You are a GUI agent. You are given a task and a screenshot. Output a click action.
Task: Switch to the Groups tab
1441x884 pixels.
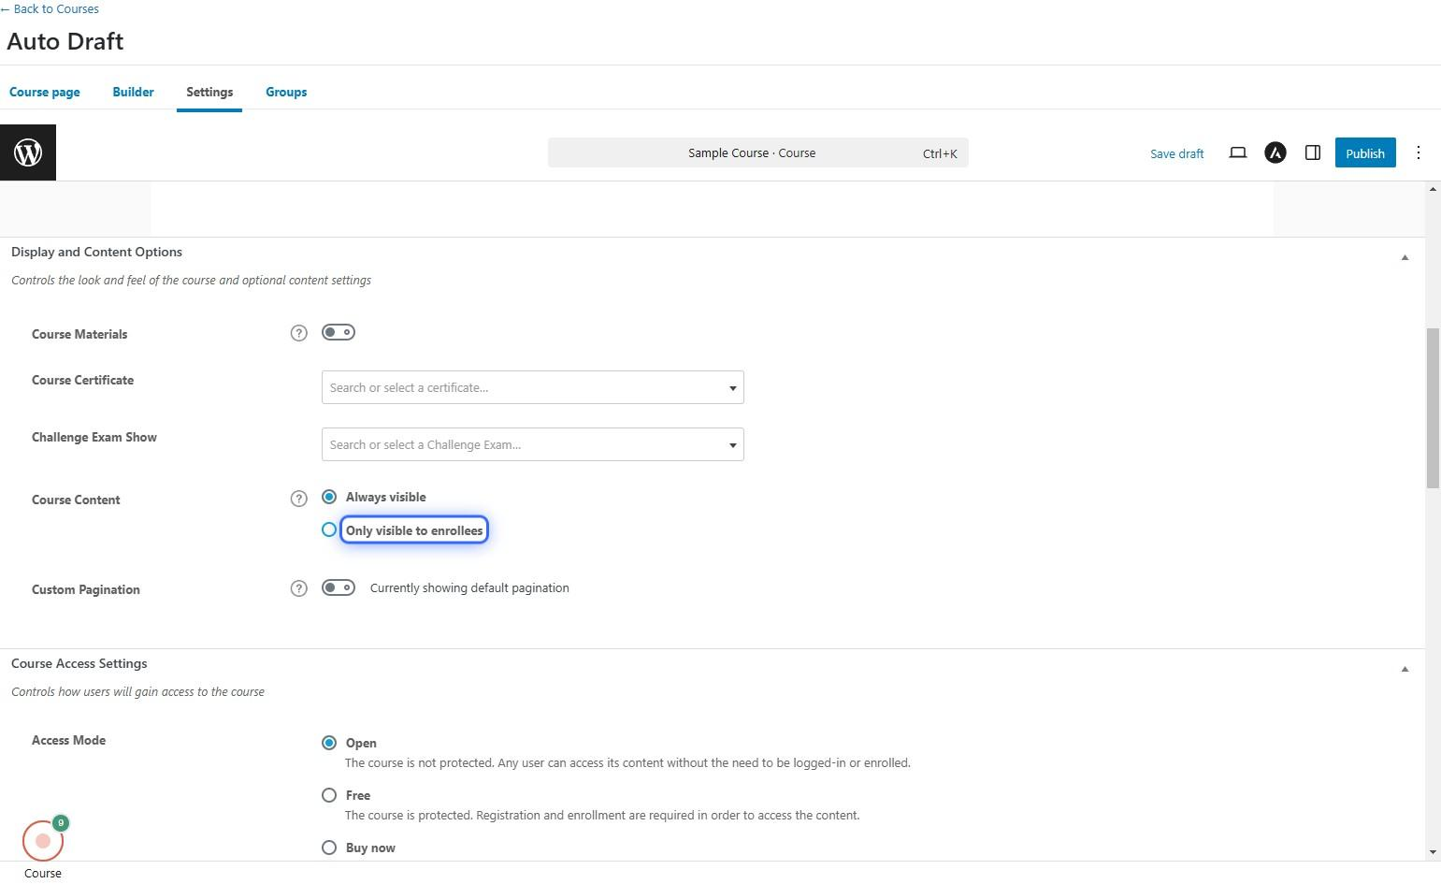click(x=286, y=92)
